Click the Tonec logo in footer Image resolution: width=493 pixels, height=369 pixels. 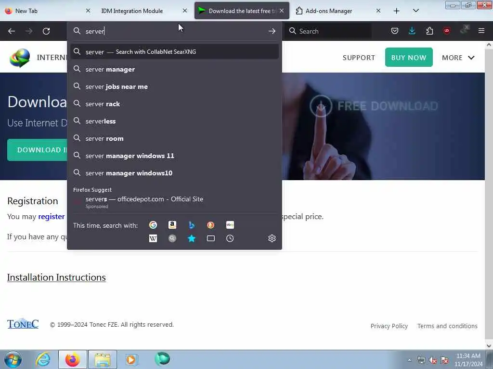point(23,323)
